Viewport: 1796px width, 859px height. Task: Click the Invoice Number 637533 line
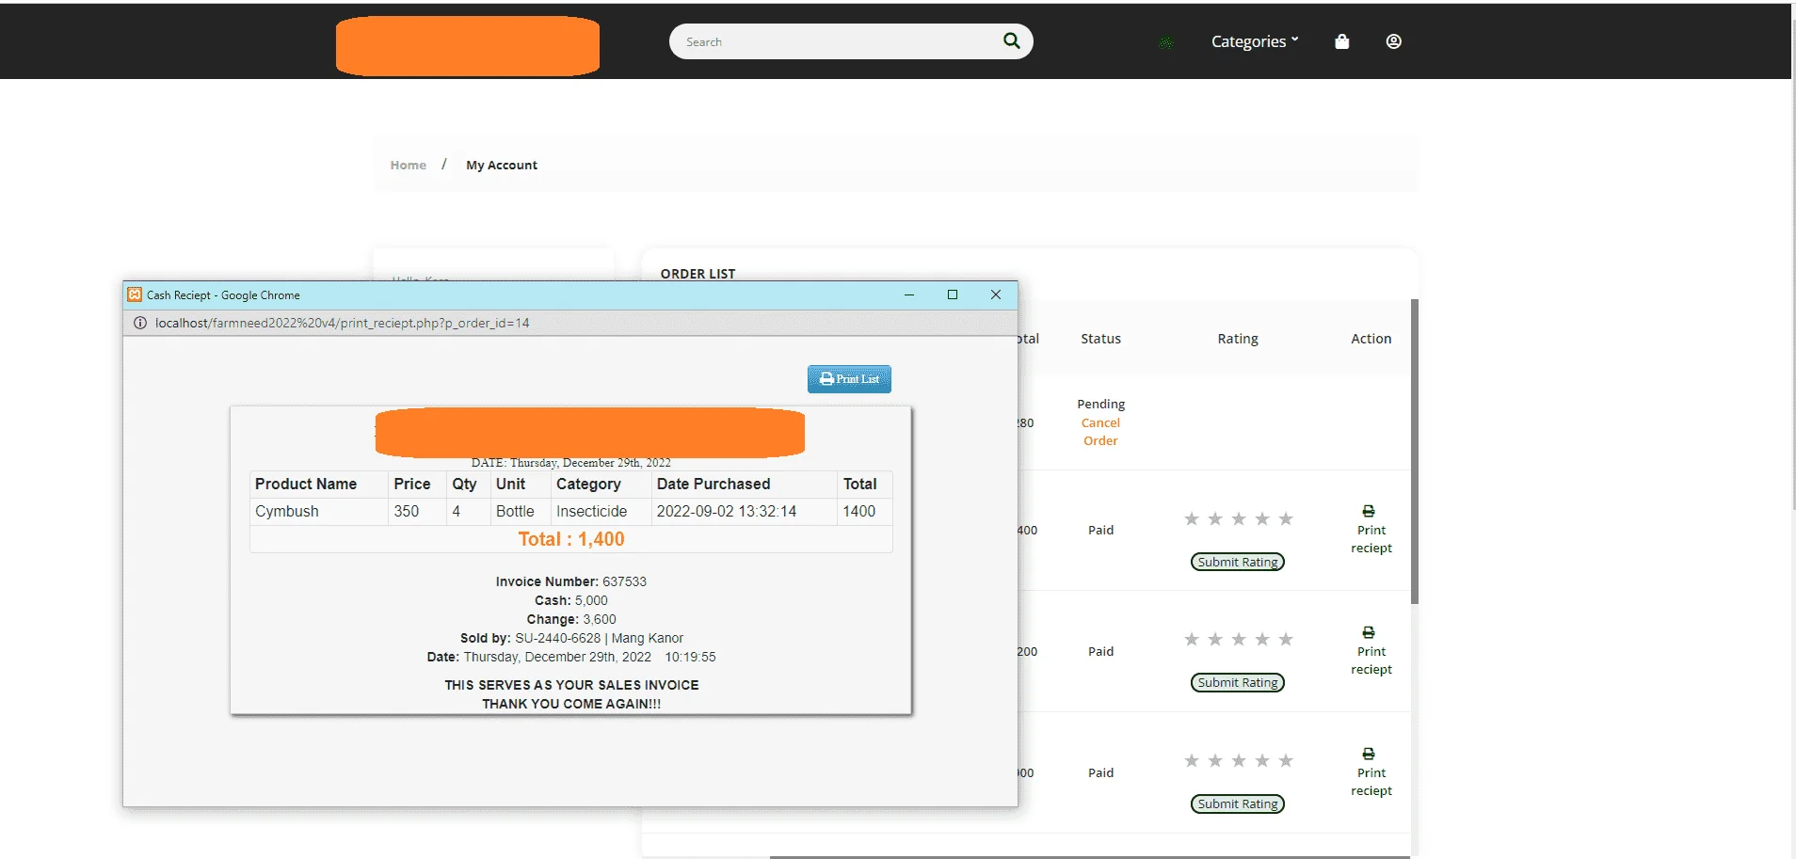click(x=571, y=581)
